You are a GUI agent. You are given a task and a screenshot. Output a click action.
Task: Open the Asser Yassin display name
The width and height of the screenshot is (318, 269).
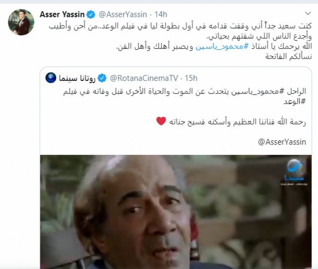62,15
